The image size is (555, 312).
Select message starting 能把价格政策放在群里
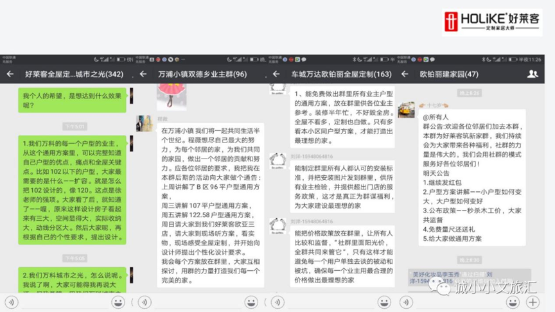342,256
